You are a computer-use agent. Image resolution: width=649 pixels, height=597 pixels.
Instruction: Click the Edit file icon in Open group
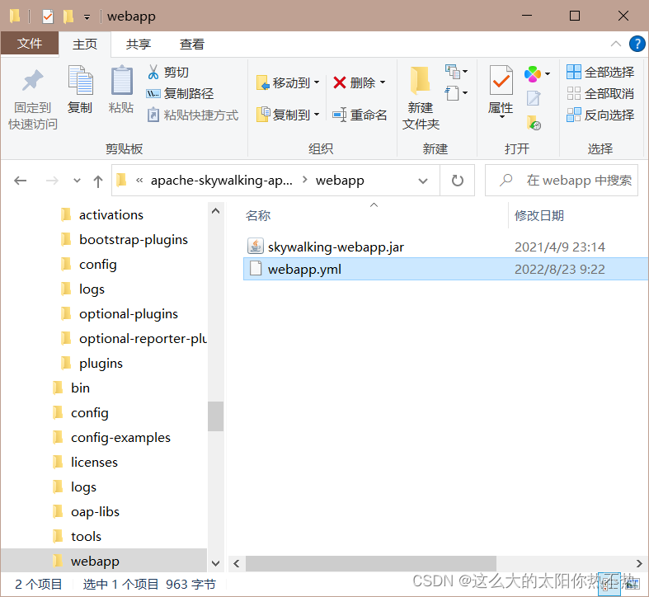(533, 98)
